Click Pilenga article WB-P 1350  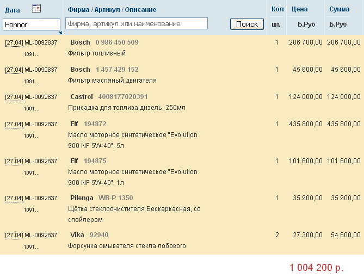(115, 198)
